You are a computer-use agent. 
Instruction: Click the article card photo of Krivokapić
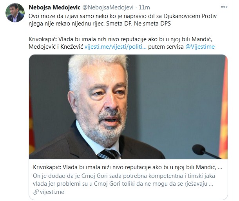128,107
